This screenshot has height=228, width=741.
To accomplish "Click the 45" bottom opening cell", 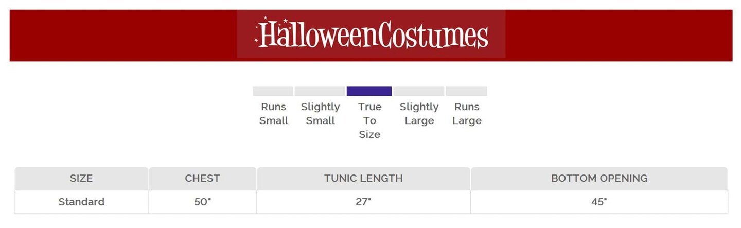I will coord(599,202).
